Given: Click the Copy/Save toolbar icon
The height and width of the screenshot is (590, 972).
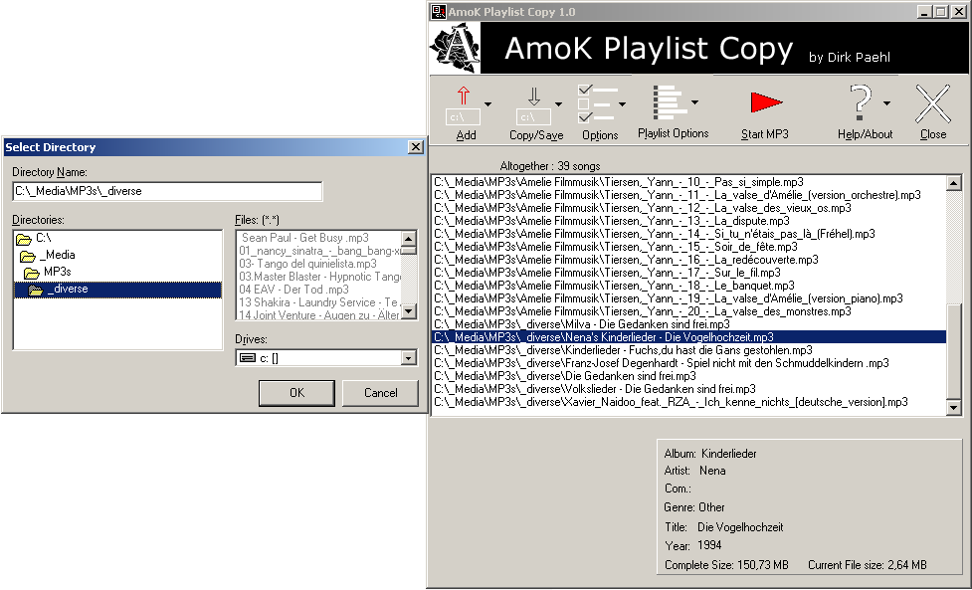Looking at the screenshot, I should 533,105.
